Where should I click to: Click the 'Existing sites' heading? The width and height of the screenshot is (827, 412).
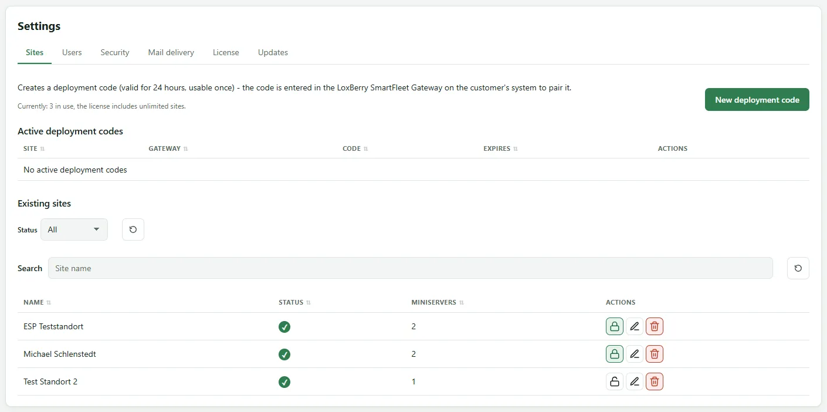click(x=44, y=204)
